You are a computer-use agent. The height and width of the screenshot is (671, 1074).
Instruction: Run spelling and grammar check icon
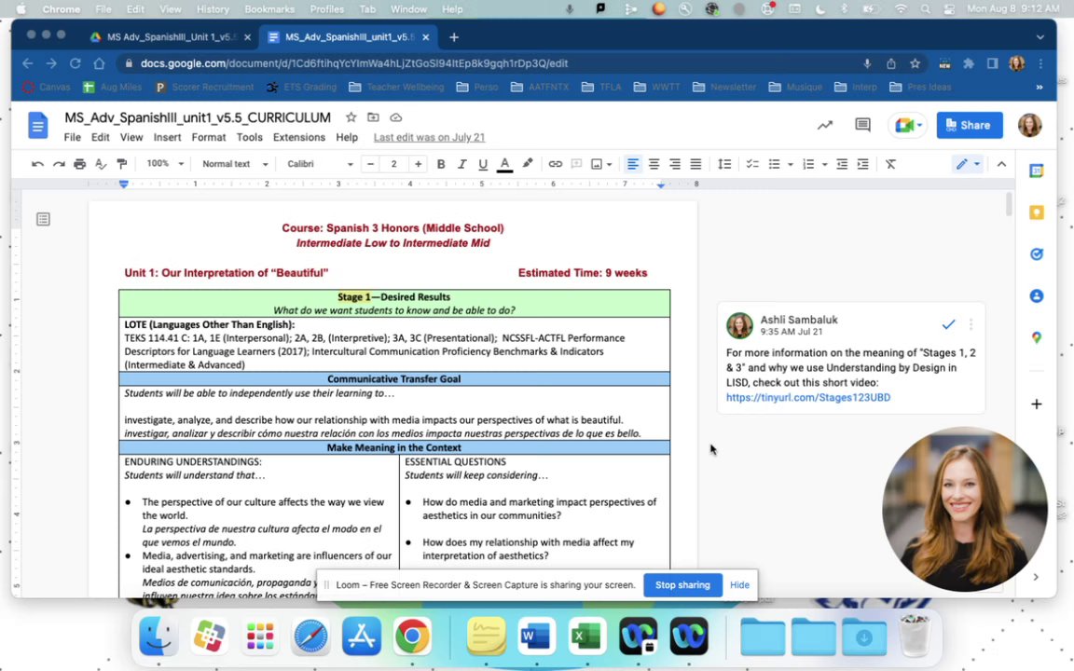(x=101, y=164)
